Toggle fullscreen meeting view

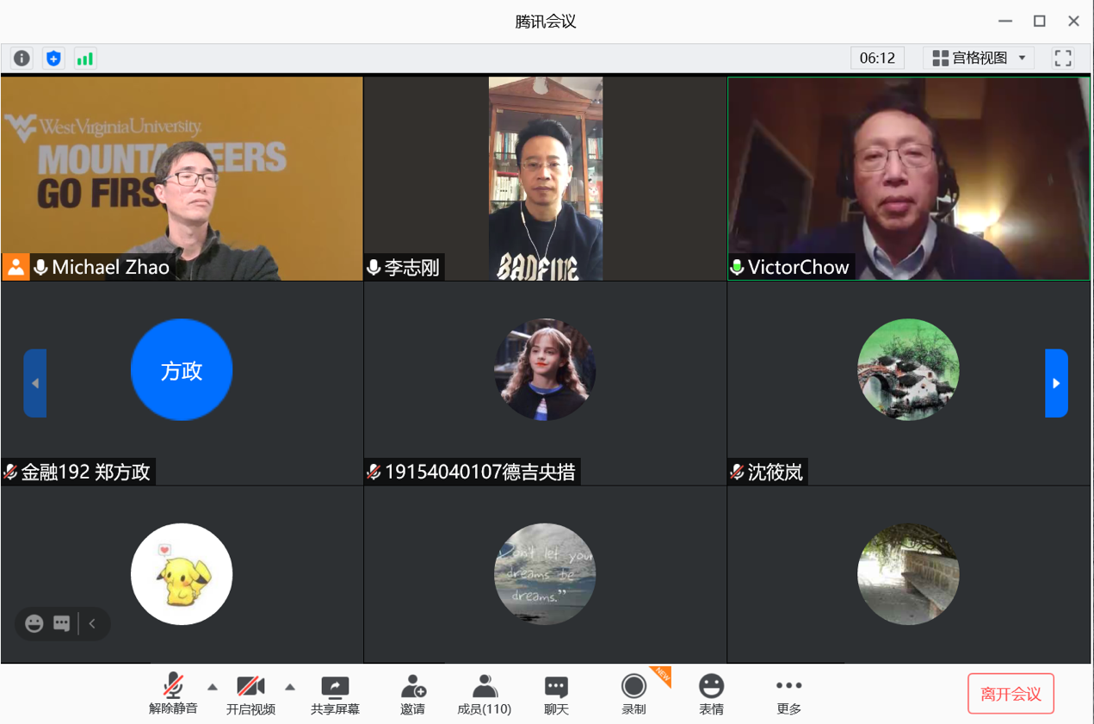click(x=1062, y=58)
